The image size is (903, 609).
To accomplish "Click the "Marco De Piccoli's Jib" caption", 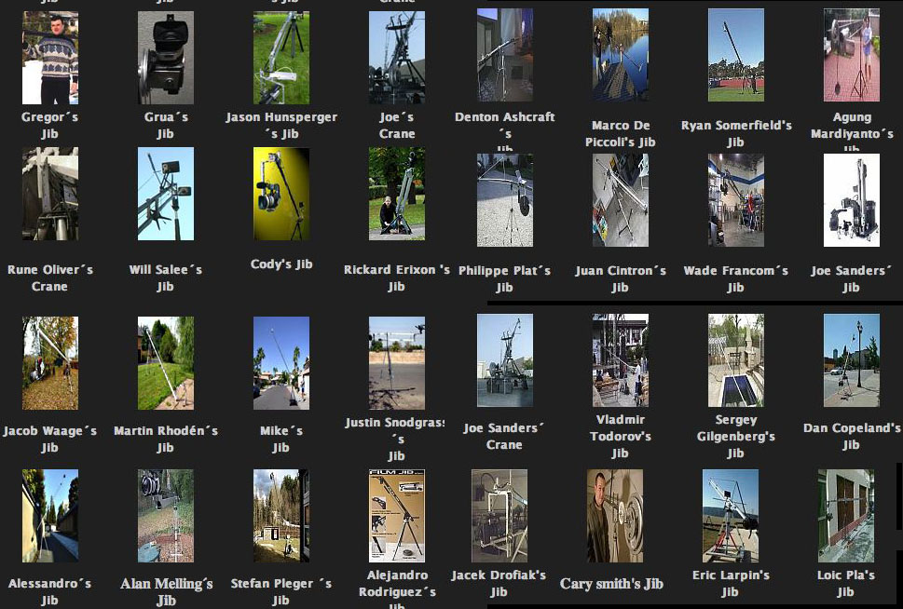I will (621, 133).
